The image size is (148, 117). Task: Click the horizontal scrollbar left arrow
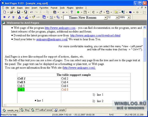5,105
